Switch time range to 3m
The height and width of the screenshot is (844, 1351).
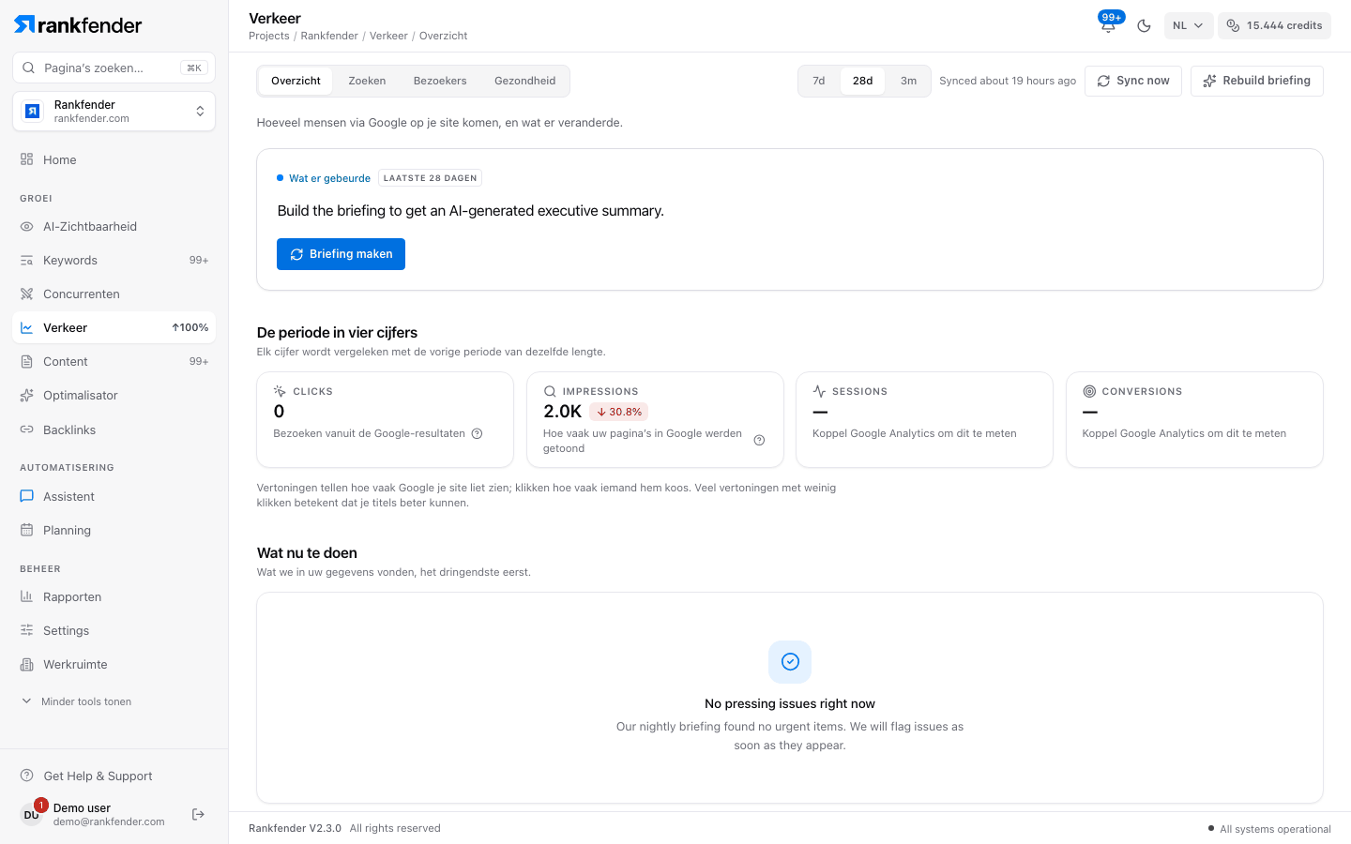[x=908, y=81]
